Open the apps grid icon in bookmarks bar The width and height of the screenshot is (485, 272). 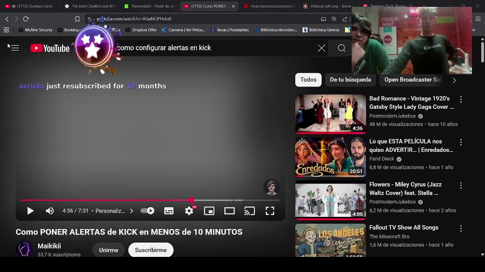coord(6,30)
